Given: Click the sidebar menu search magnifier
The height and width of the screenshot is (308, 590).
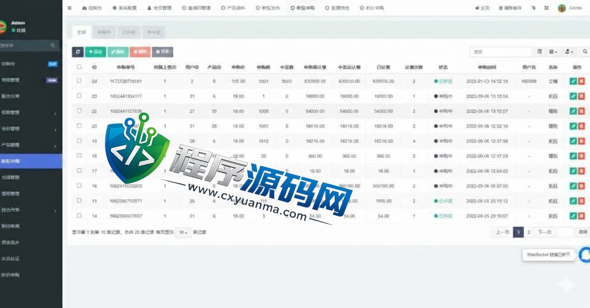Looking at the screenshot, I should pyautogui.click(x=52, y=45).
